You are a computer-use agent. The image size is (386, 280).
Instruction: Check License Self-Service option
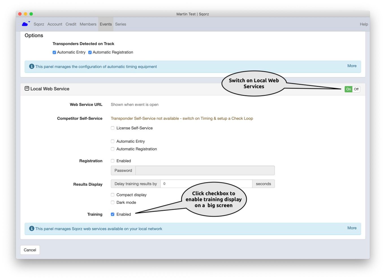pyautogui.click(x=113, y=128)
